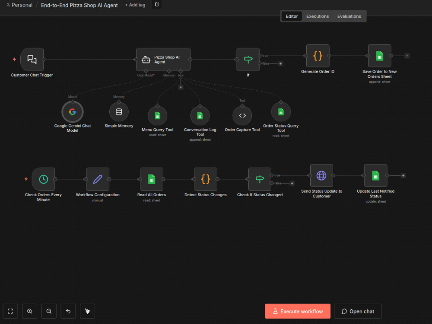Open the Order Capture Tool node
Screen dimensions: 432x324
[x=242, y=116]
